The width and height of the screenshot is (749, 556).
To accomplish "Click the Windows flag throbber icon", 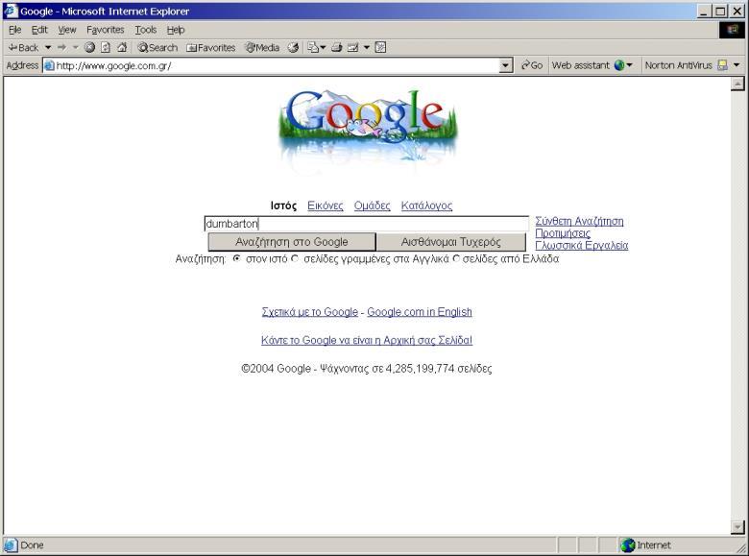I will (x=732, y=30).
